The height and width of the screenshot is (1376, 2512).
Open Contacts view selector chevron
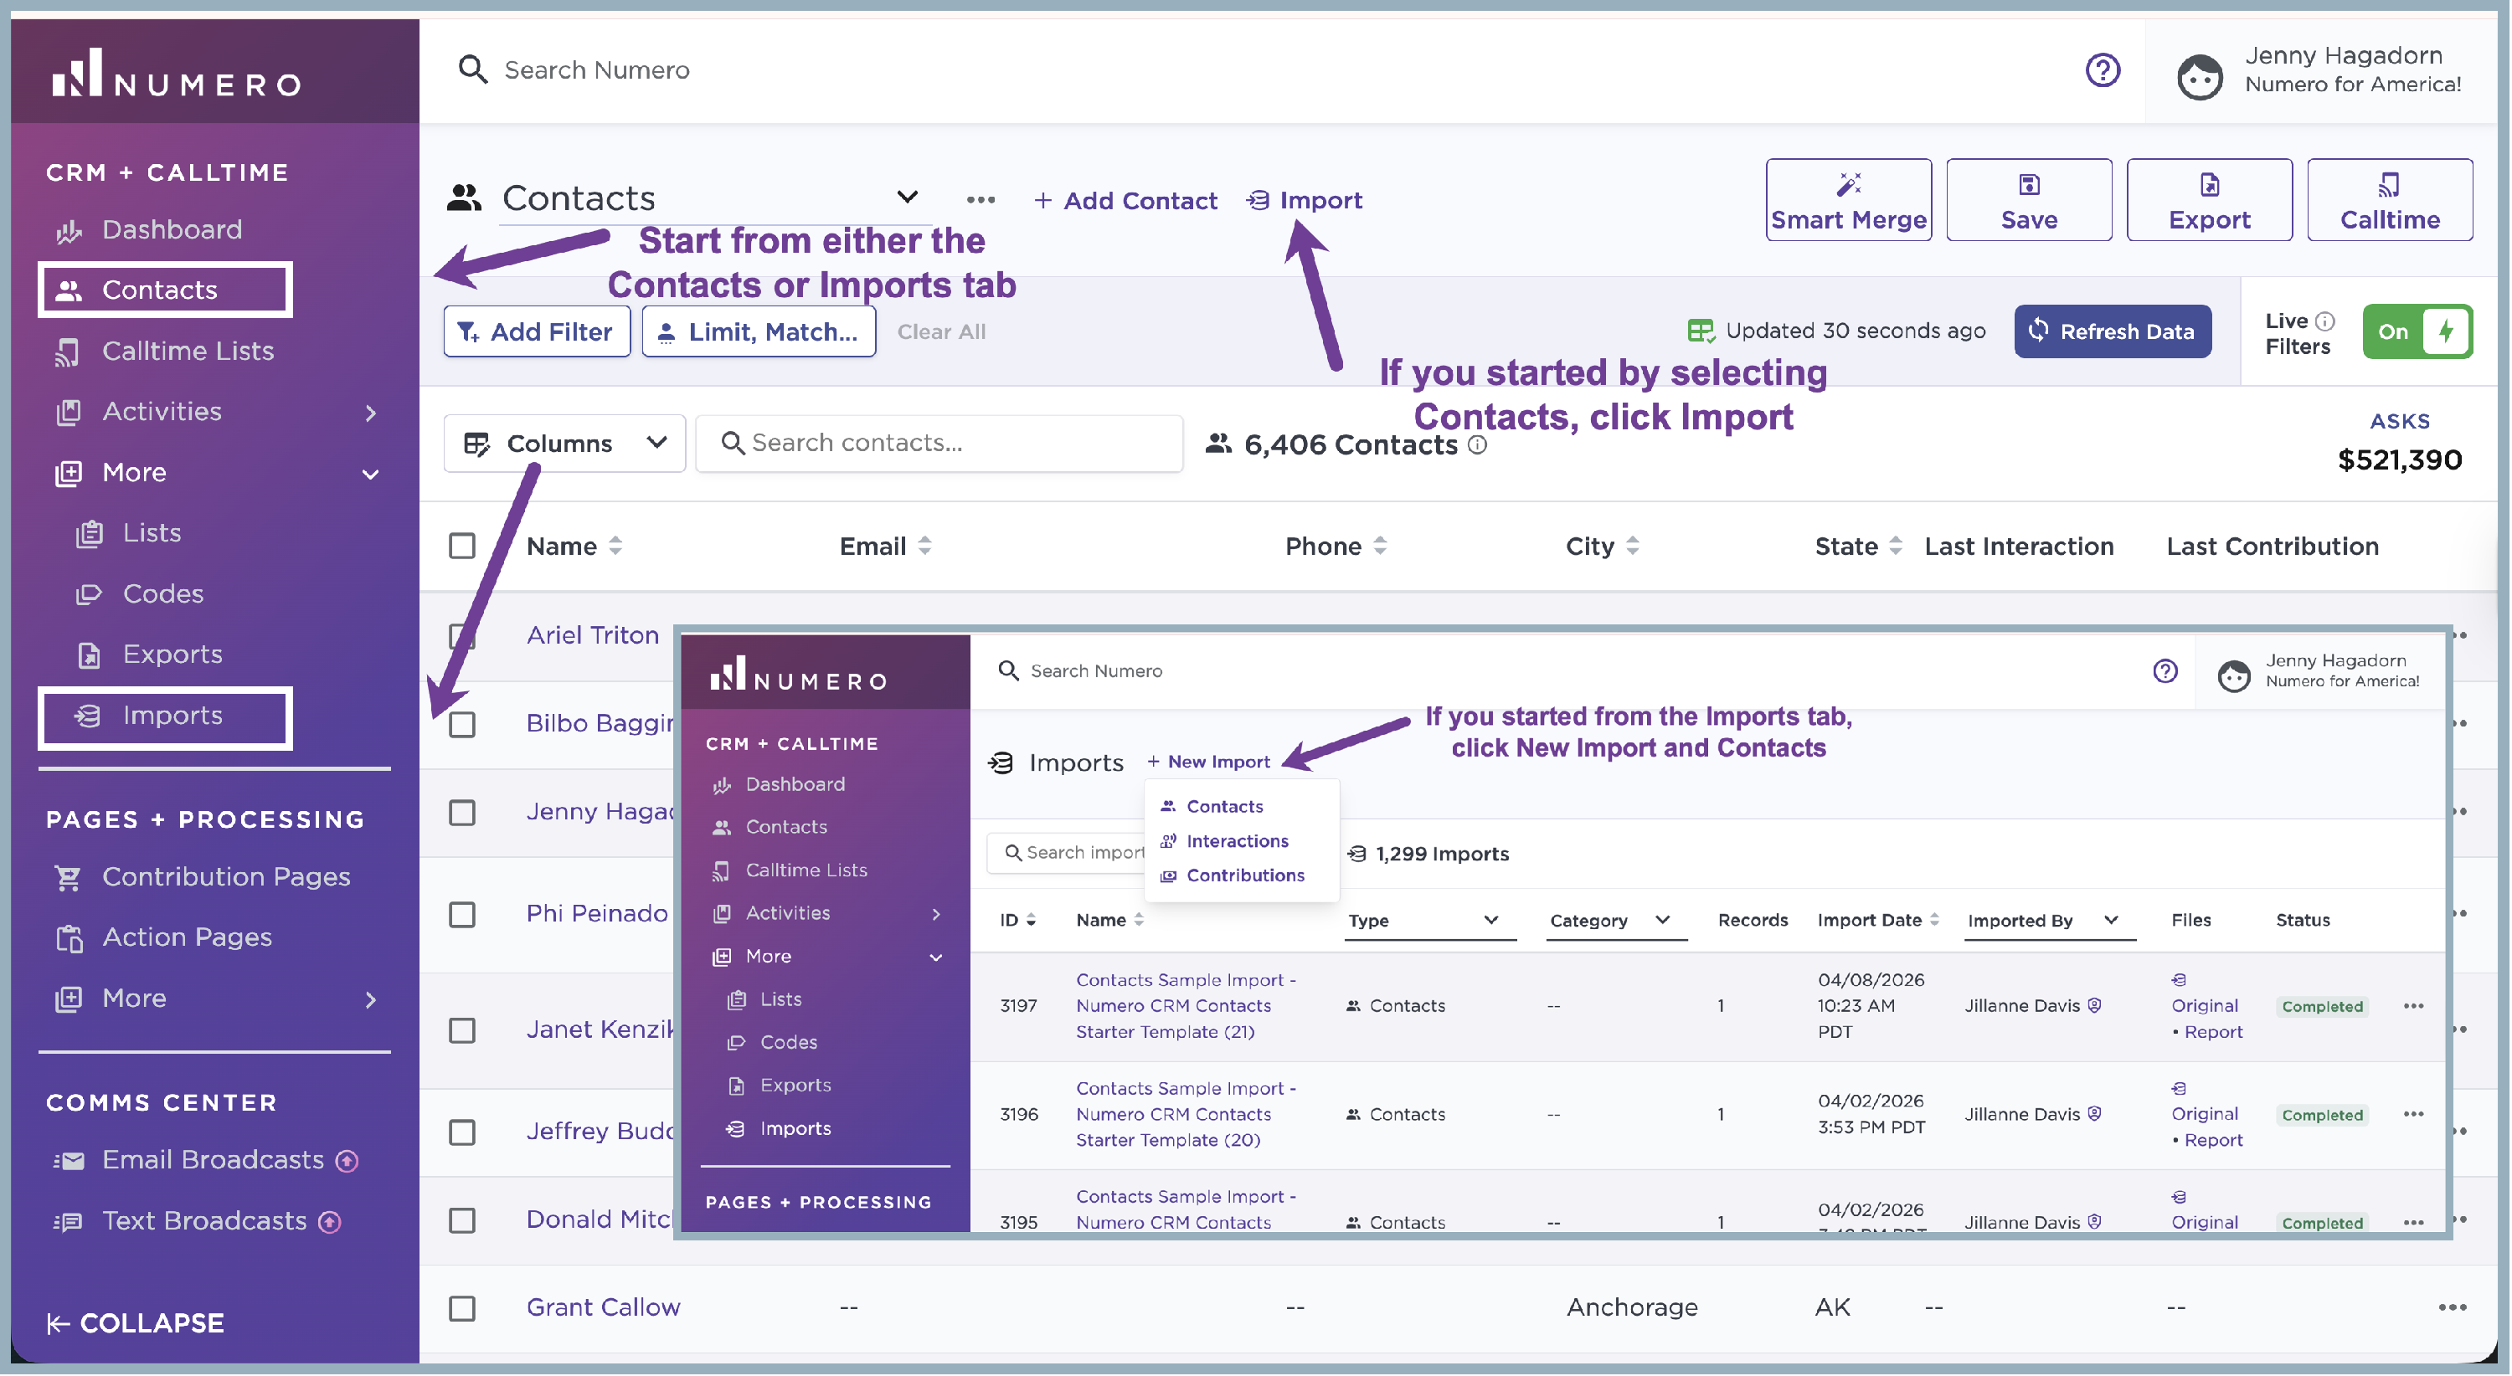click(x=907, y=198)
